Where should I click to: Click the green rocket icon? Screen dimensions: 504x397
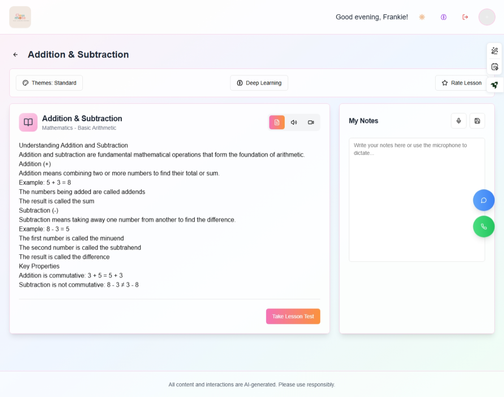[x=495, y=85]
